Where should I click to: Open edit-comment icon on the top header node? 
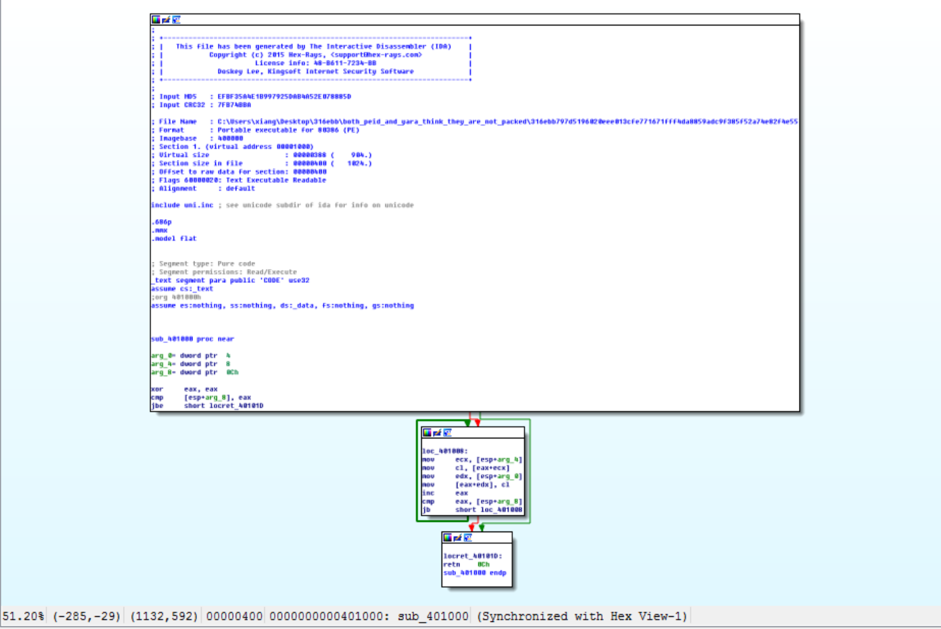tap(166, 20)
